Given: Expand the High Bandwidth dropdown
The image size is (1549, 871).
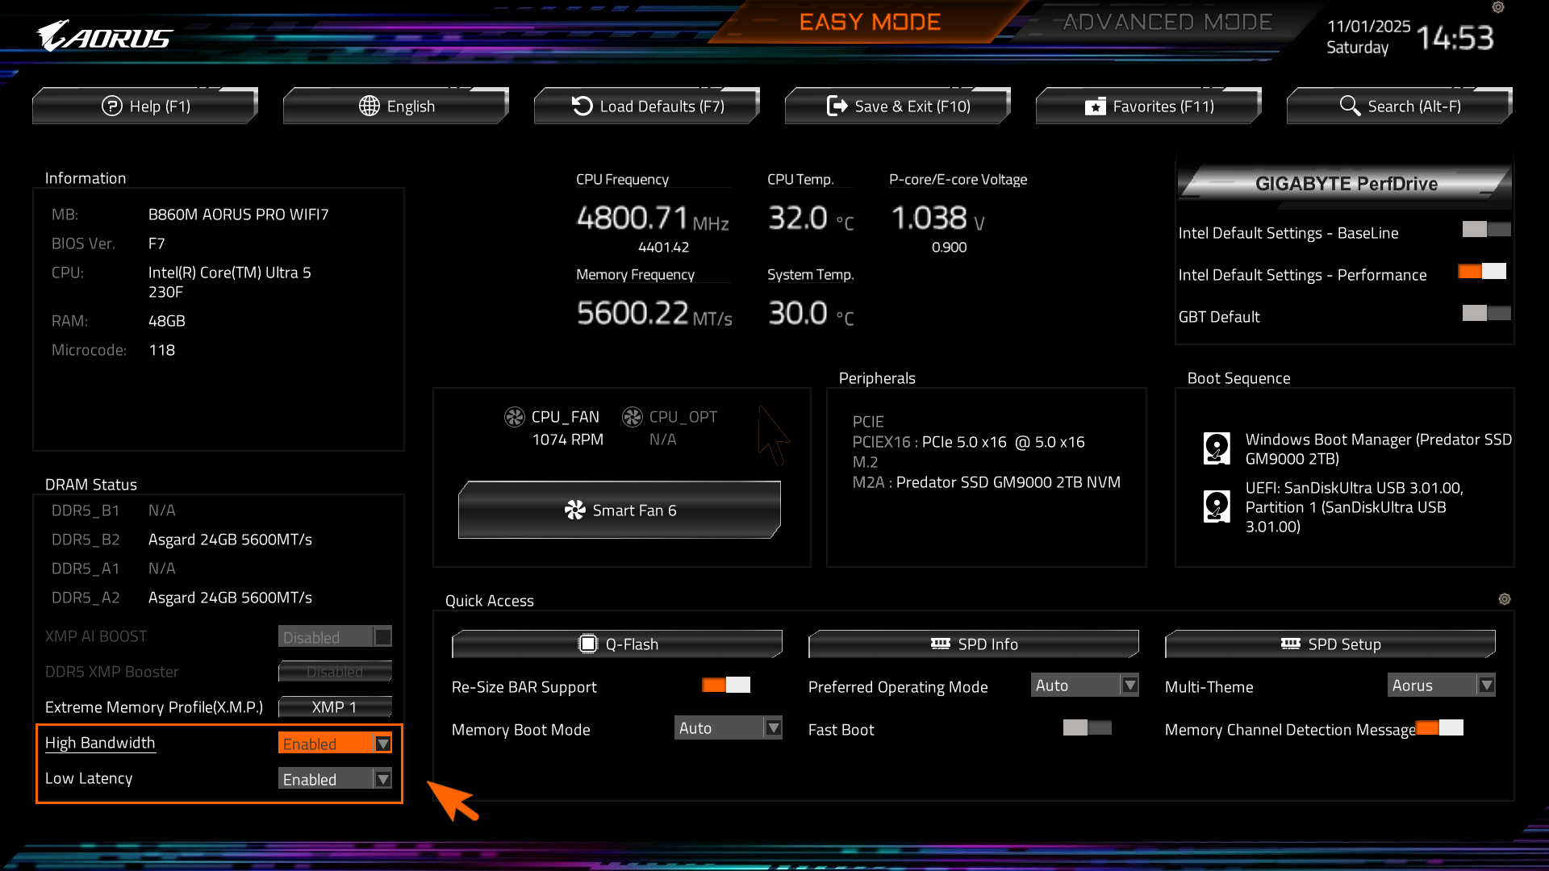Looking at the screenshot, I should (335, 744).
